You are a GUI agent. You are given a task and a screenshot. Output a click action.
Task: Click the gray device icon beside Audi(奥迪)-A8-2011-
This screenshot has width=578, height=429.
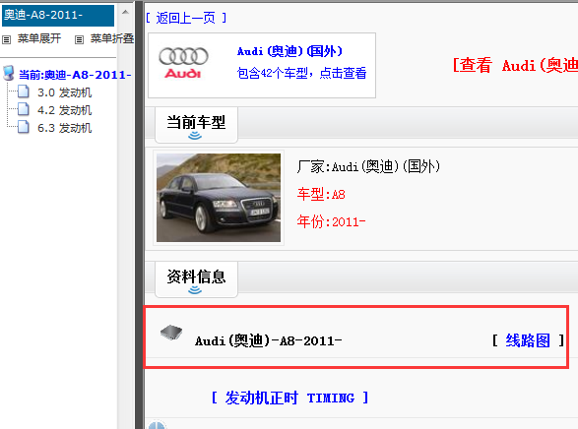[171, 333]
